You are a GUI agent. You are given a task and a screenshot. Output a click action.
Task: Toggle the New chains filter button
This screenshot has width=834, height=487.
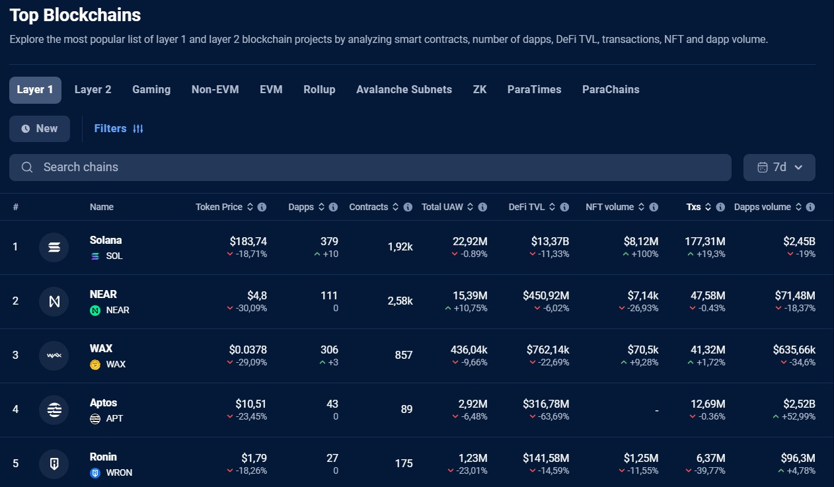coord(40,129)
